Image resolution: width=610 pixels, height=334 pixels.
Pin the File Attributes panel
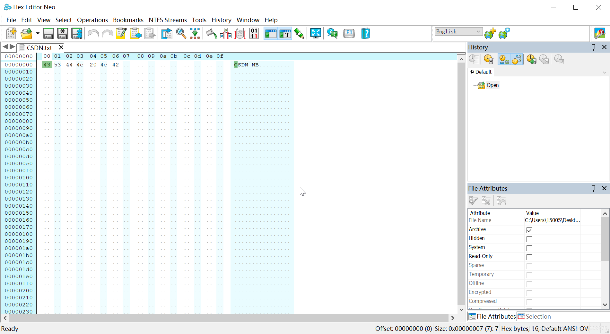pyautogui.click(x=593, y=188)
